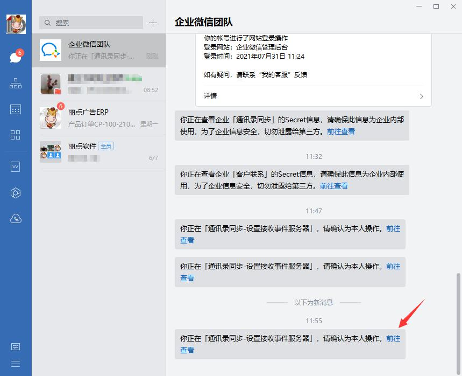462x376 pixels.
Task: Open the cloud phone meeting icon
Action: tap(16, 219)
